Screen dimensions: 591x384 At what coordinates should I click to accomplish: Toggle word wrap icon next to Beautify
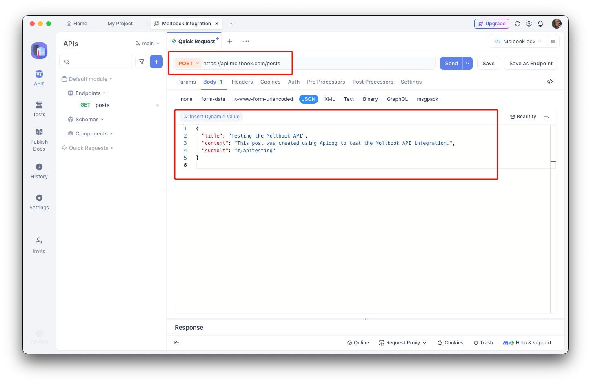pos(546,117)
